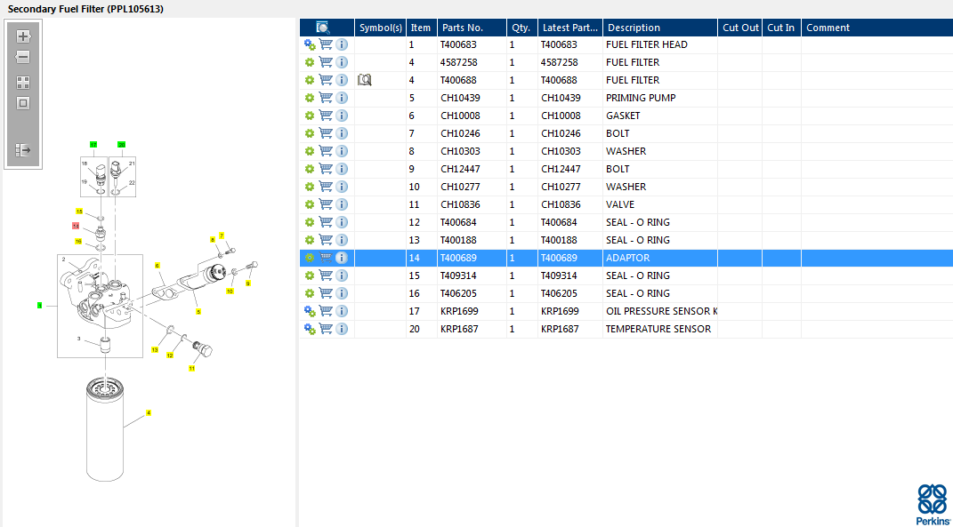This screenshot has width=953, height=527.
Task: Select callout 5 on priming pump
Action: pos(198,311)
